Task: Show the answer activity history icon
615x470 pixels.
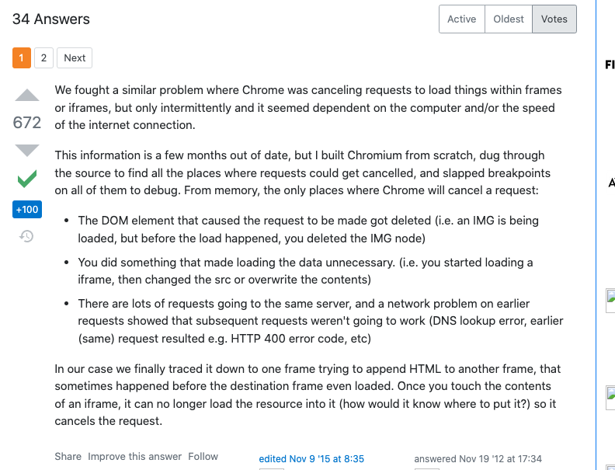Action: (26, 236)
